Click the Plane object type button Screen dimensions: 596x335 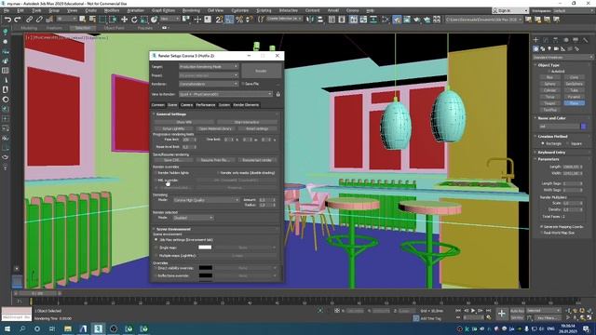point(574,103)
